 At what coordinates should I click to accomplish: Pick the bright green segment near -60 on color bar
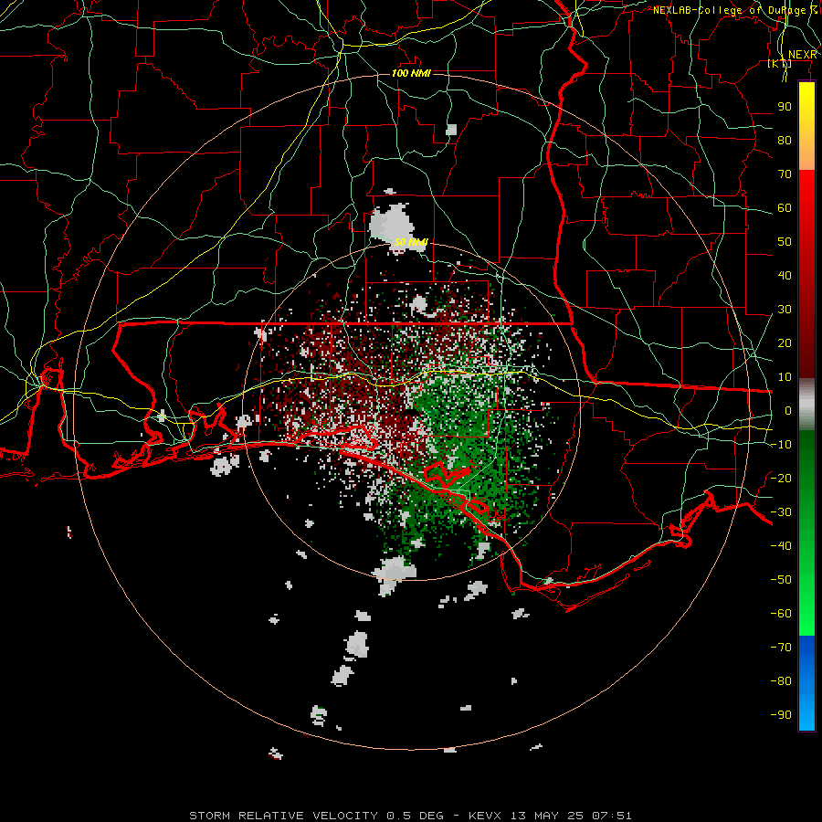806,614
